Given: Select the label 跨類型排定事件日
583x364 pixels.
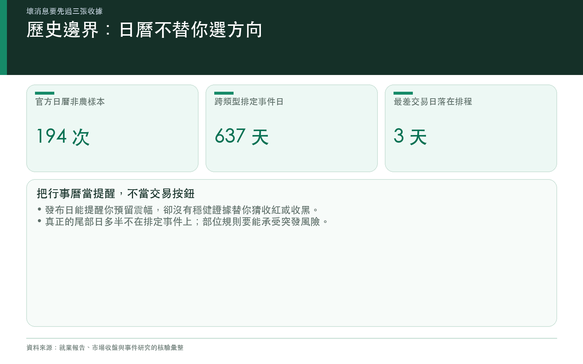Looking at the screenshot, I should click(249, 102).
